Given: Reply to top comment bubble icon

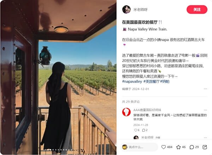Looking at the screenshot, I should tap(143, 130).
